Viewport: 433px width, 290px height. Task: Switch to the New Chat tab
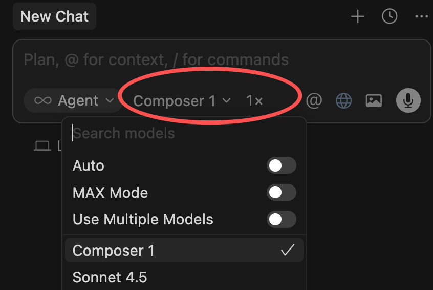(x=55, y=16)
